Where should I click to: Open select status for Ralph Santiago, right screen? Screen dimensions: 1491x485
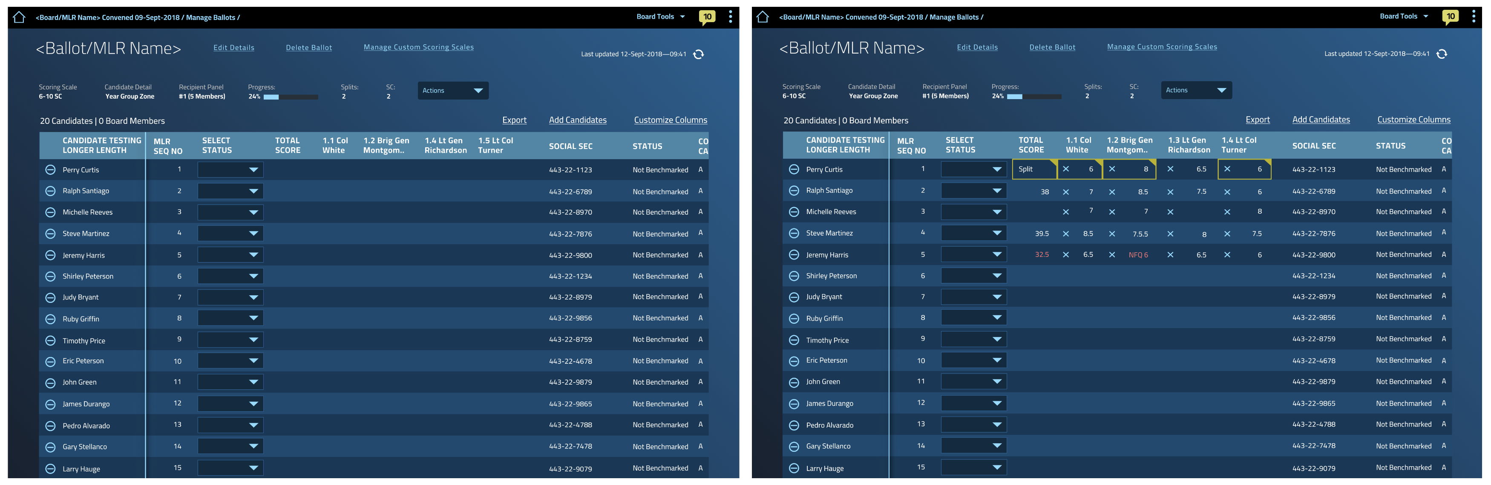(x=973, y=191)
